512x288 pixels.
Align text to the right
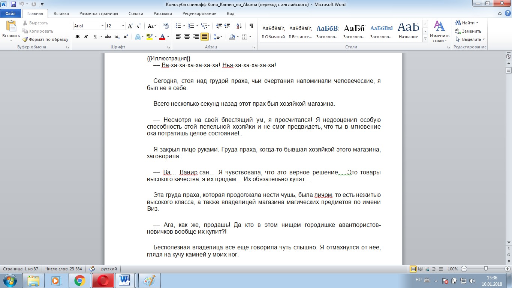[x=196, y=37]
